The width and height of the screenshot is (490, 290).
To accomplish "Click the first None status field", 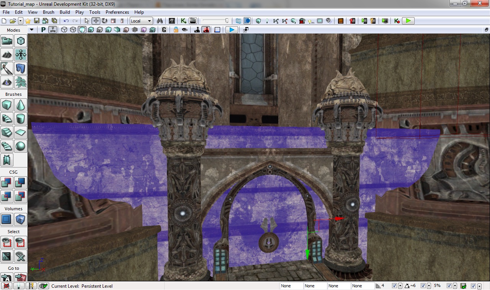I will (291, 286).
